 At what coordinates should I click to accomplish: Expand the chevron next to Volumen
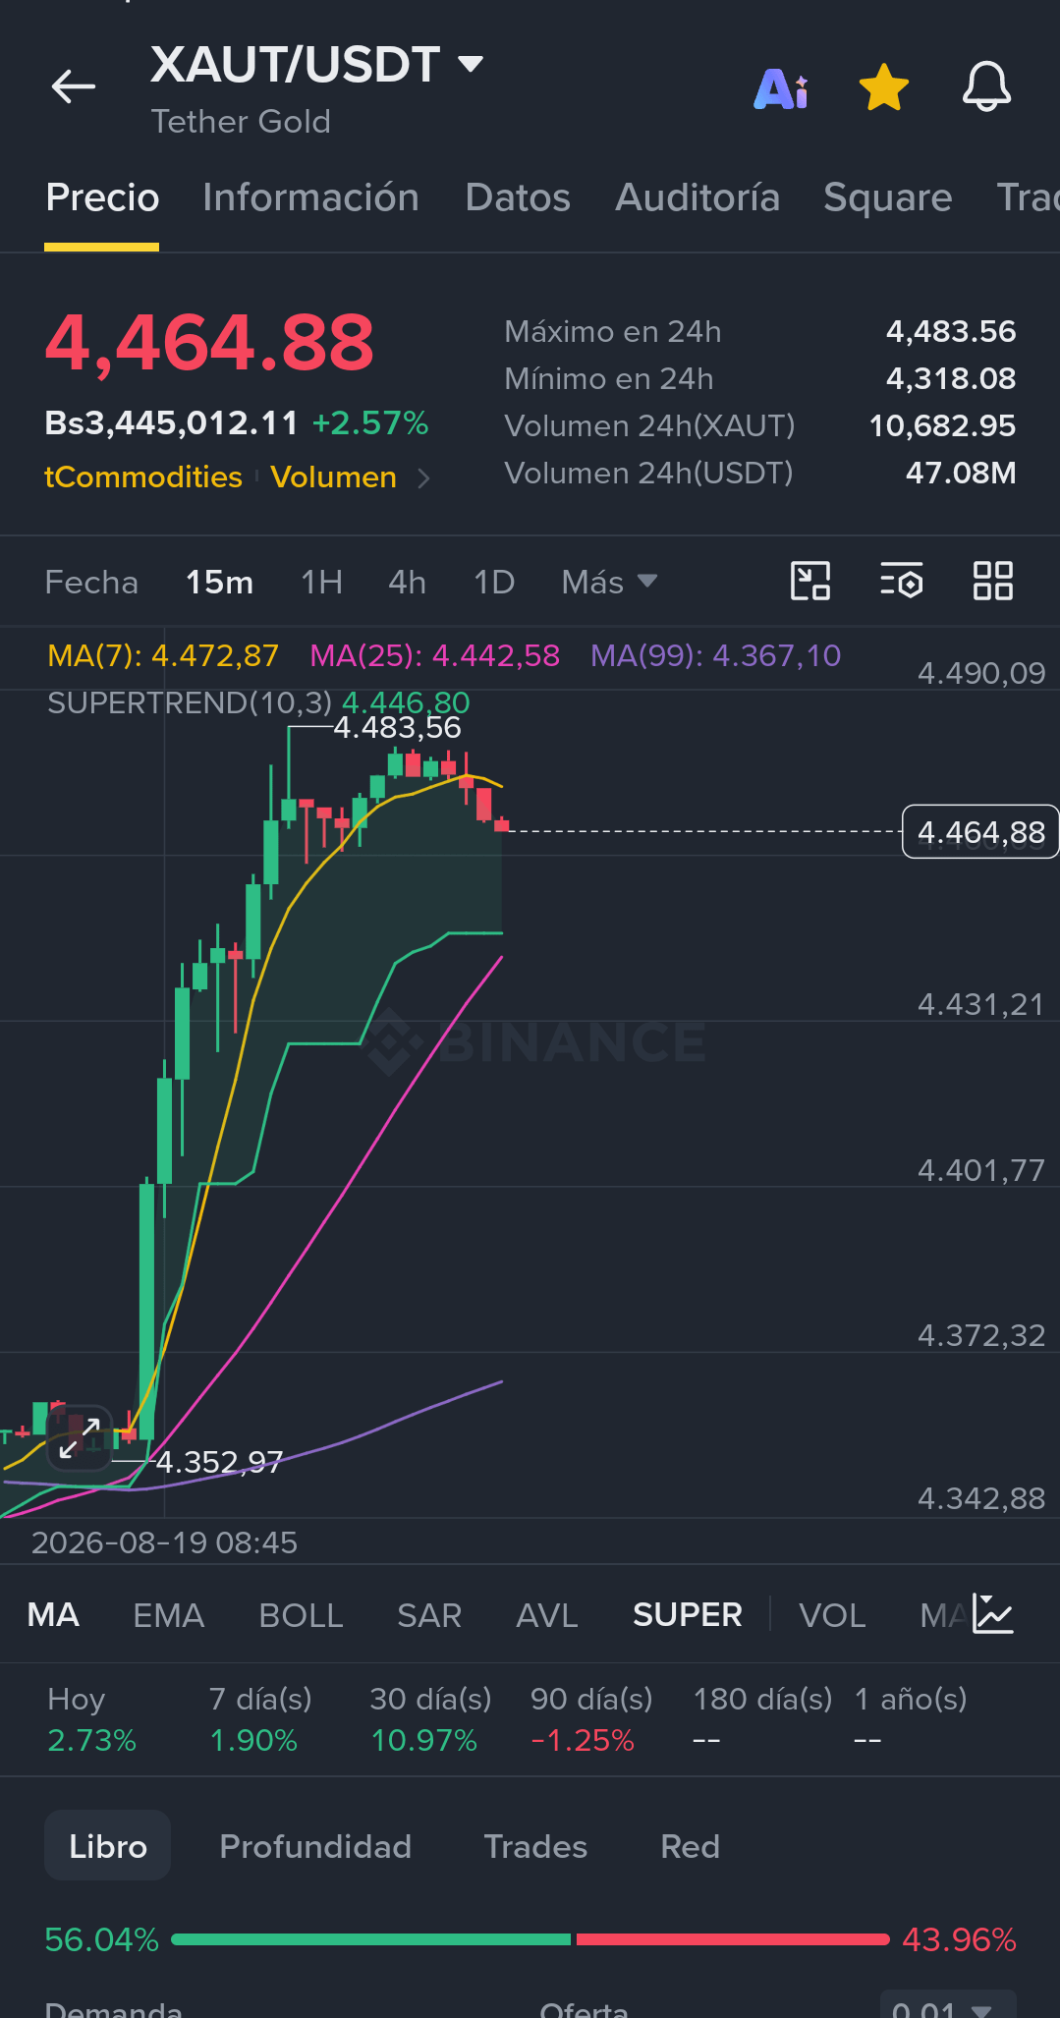[x=423, y=478]
